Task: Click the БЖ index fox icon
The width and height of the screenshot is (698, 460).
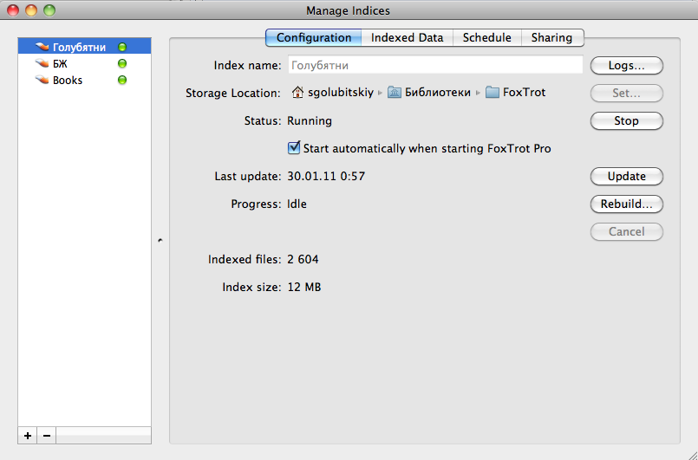Action: coord(42,64)
